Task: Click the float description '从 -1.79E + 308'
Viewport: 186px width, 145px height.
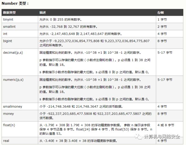Action: click(x=96, y=129)
